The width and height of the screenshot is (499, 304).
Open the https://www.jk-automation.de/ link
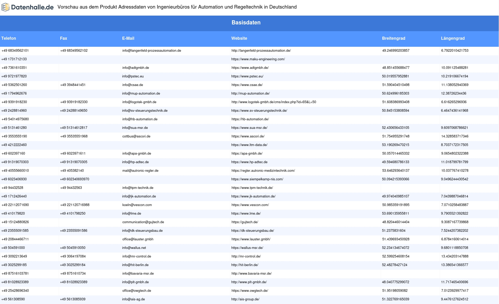click(x=253, y=196)
